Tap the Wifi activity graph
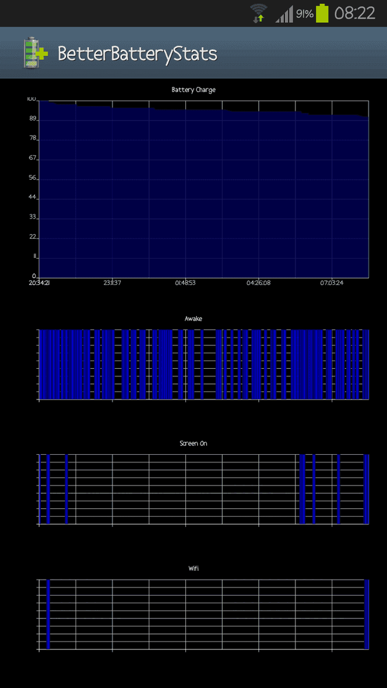Image resolution: width=387 pixels, height=688 pixels. pyautogui.click(x=204, y=614)
